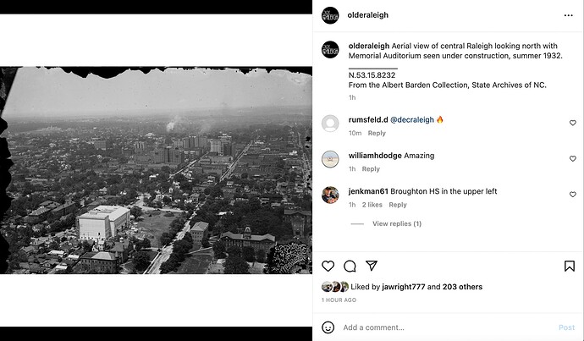Click the '10m' timestamp on rumsfeld.d comment
584x341 pixels.
(x=355, y=133)
